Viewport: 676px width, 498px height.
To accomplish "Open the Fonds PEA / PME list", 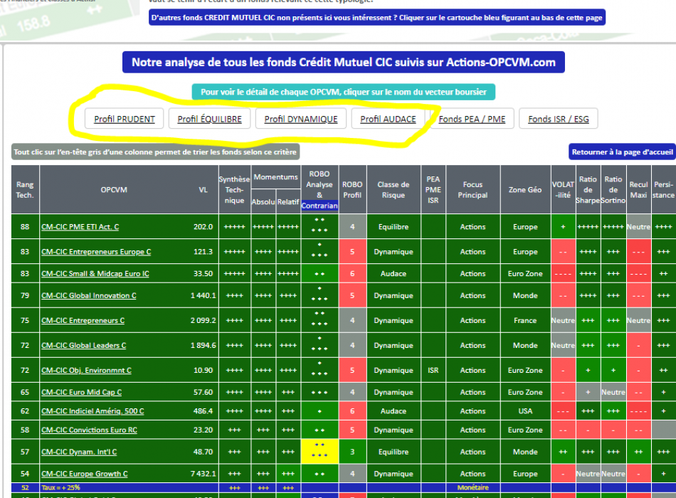I will coord(472,119).
